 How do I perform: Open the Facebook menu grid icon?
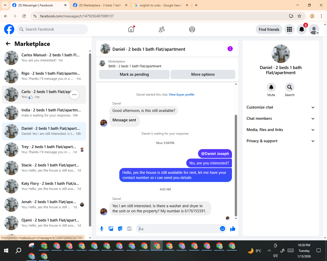(289, 29)
